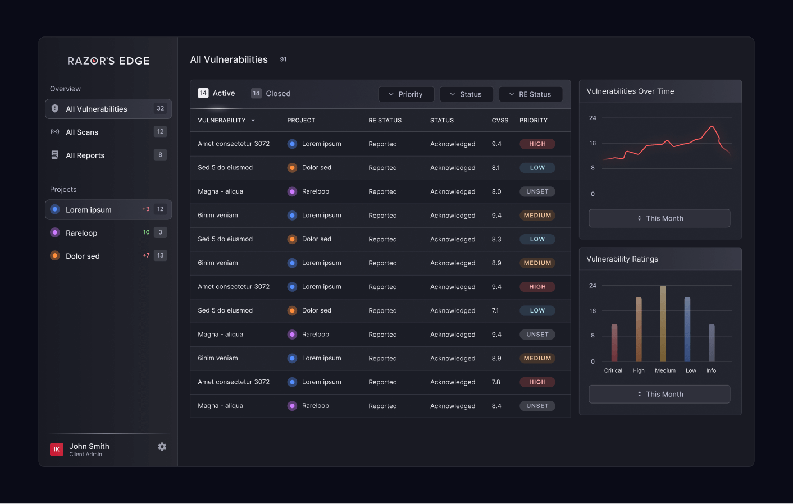793x504 pixels.
Task: Open the RAZOR'S EDGE logo home link
Action: 108,61
